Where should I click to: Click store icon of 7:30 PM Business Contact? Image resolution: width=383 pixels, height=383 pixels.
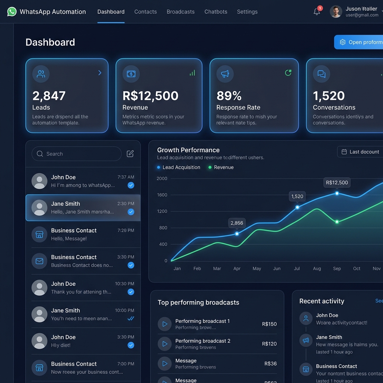39,368
